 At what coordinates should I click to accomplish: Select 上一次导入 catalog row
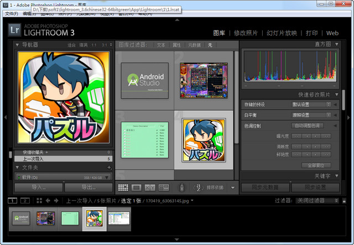pos(63,159)
